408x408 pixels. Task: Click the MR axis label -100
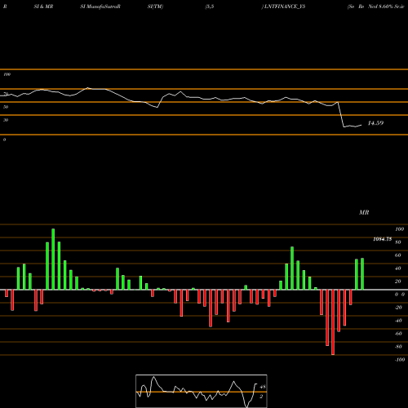tap(400, 360)
